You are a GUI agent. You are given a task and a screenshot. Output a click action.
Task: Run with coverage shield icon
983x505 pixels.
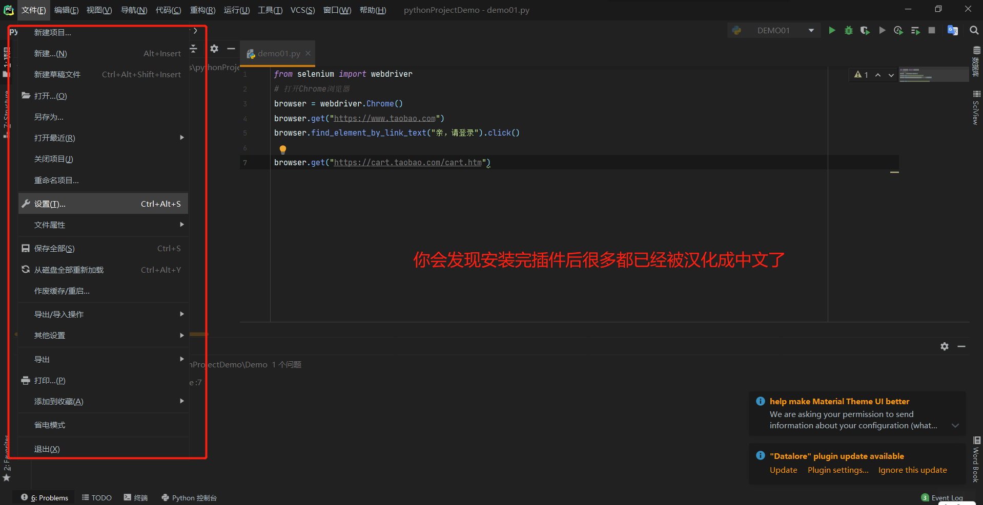[x=865, y=31]
